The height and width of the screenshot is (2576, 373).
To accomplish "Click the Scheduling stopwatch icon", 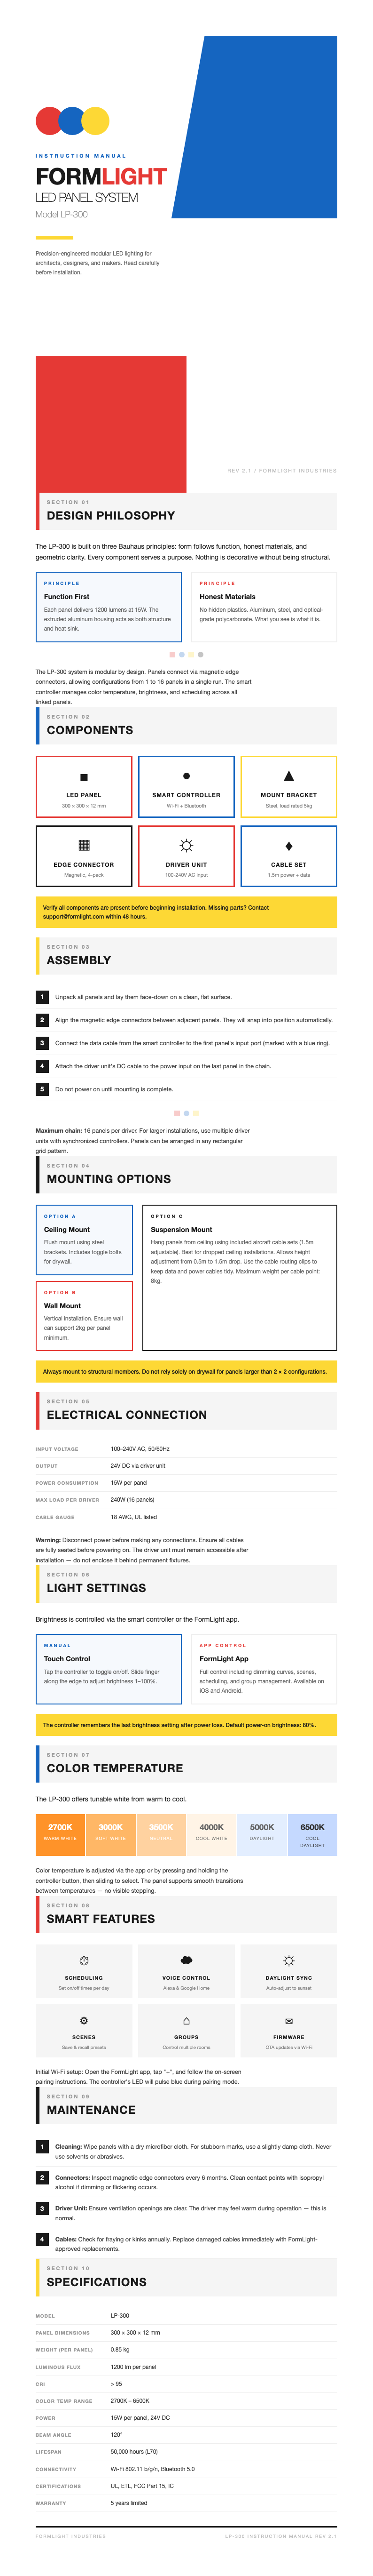I will (84, 1960).
